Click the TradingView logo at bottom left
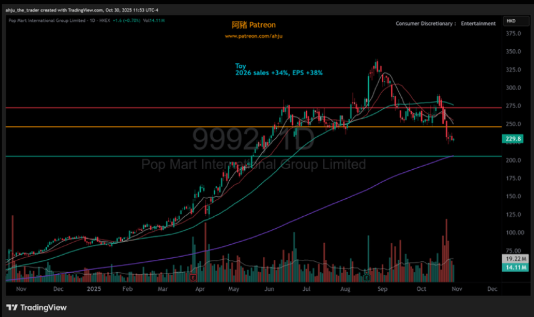The height and width of the screenshot is (317, 534). 37,308
